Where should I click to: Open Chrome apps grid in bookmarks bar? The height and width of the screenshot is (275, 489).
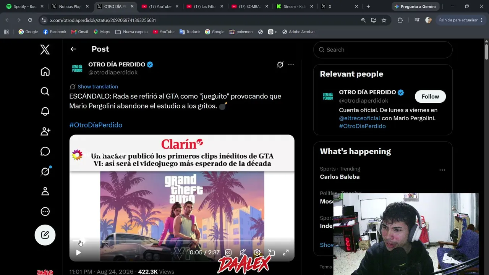point(6,32)
